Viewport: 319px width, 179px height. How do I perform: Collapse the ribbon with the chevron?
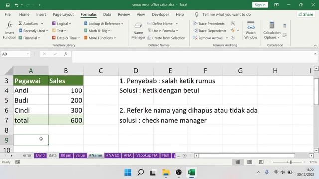315,45
